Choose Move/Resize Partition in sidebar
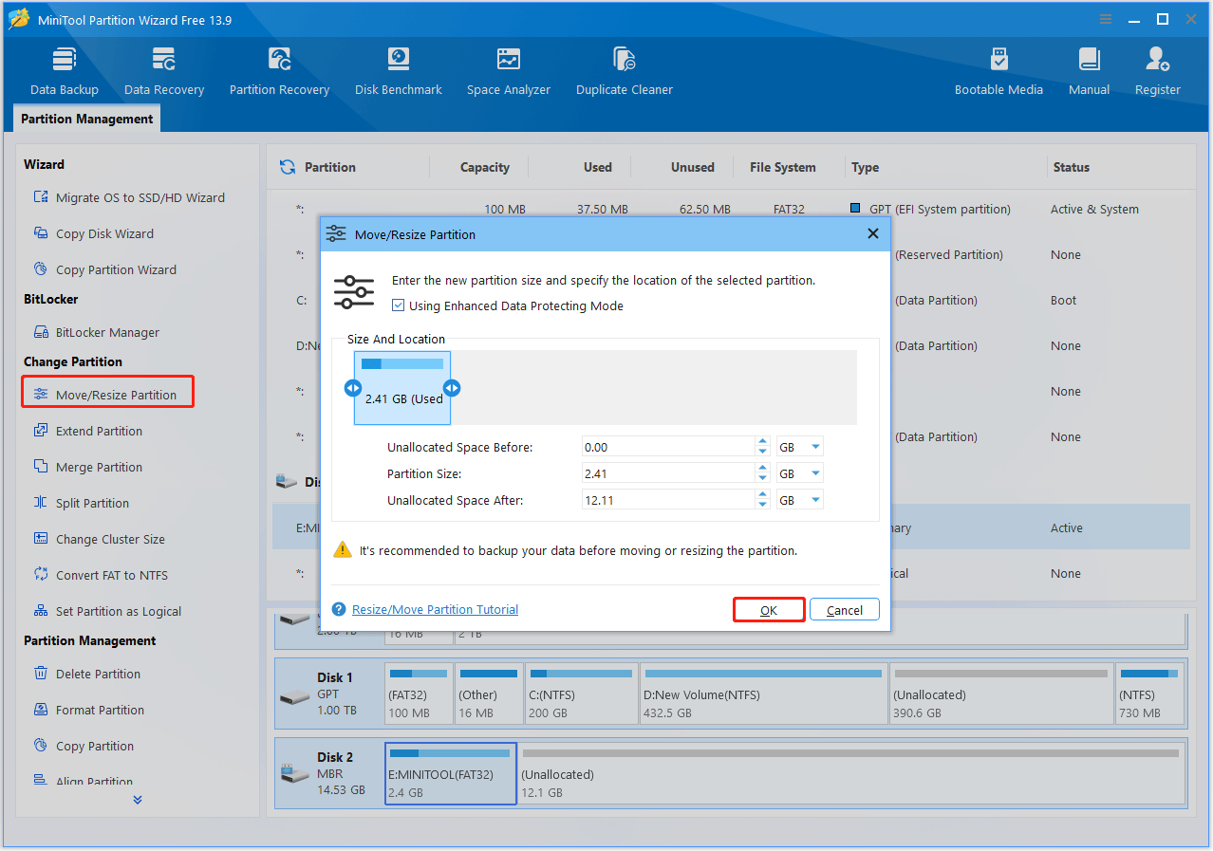This screenshot has height=851, width=1213. (107, 394)
